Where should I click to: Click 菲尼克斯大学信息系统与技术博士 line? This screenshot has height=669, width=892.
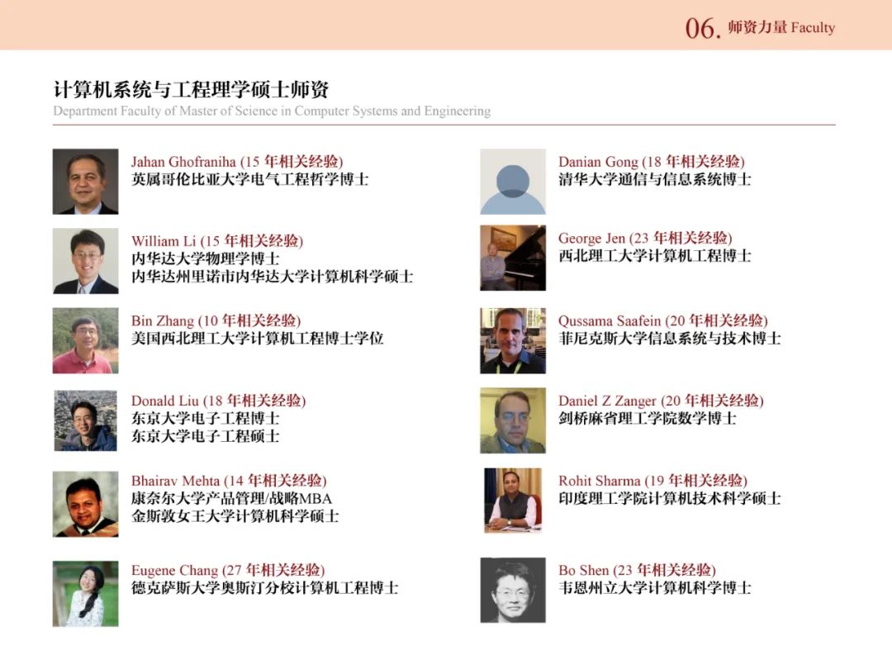[x=670, y=339]
